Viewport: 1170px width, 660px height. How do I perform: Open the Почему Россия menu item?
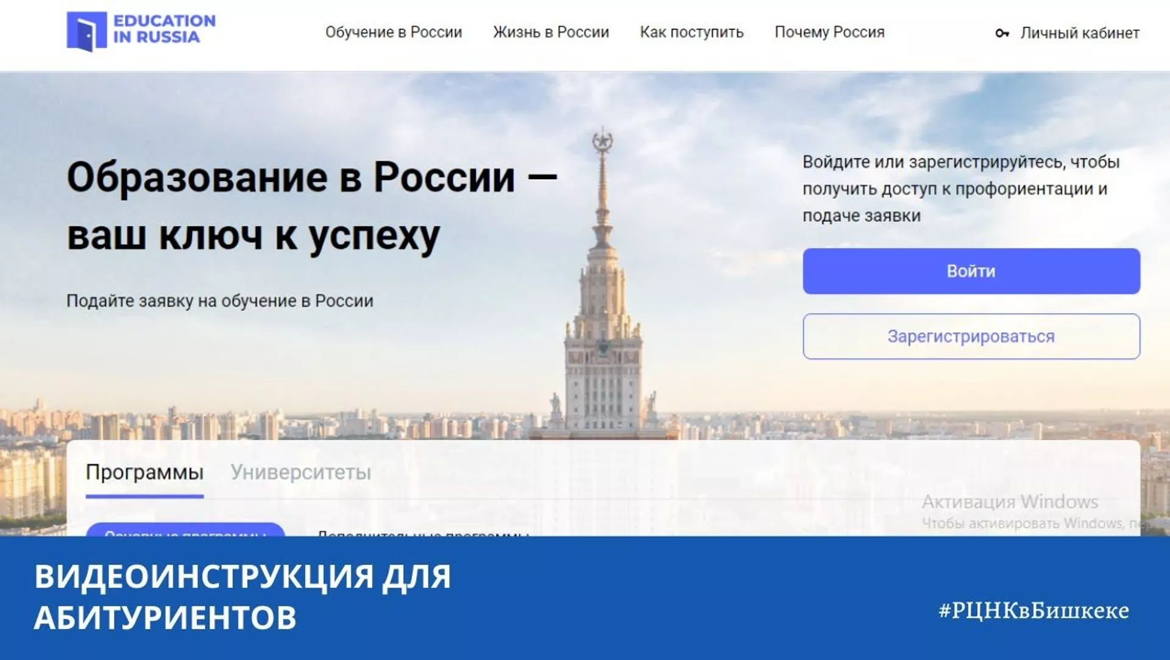click(829, 32)
